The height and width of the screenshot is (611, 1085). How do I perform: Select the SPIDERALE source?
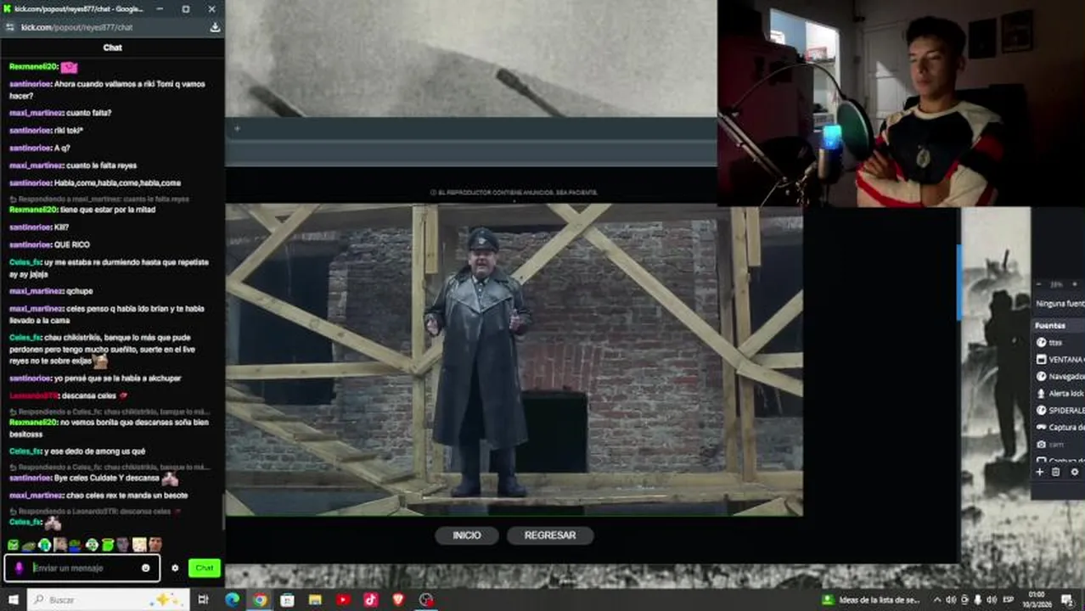tap(1059, 410)
